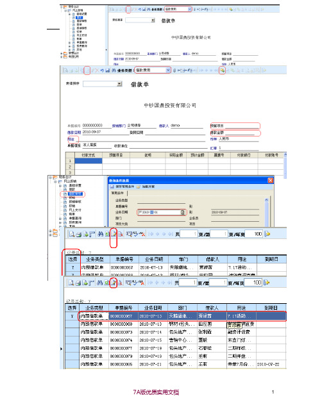
Task: Switch to the 常用条件 tab in query dialog
Action: coord(117,193)
